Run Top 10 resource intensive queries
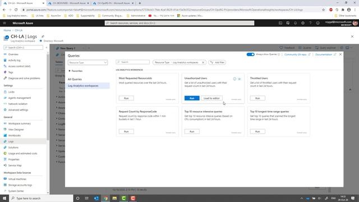 tap(192, 131)
